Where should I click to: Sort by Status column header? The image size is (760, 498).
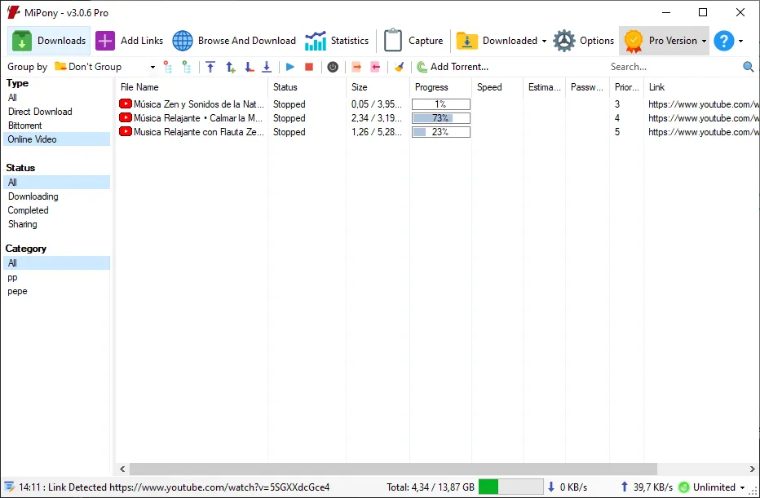point(307,87)
